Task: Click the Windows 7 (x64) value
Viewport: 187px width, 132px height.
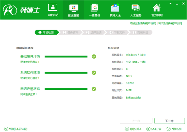Action: 136,55
